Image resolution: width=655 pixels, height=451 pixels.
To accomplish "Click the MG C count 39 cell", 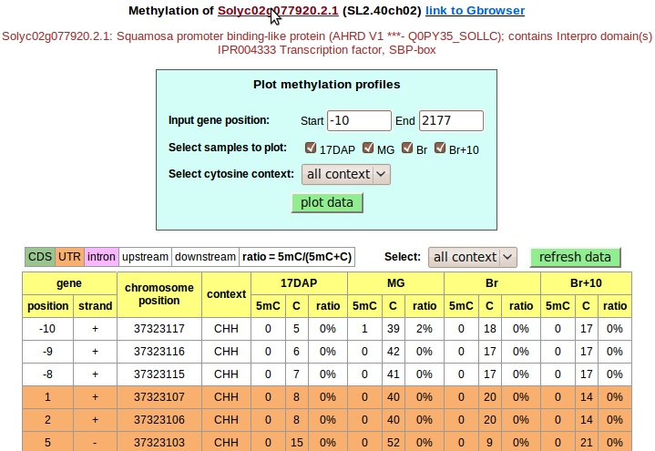I will pyautogui.click(x=393, y=329).
